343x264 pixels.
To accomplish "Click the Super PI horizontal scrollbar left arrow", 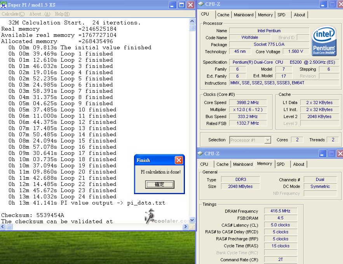I will tap(3, 227).
